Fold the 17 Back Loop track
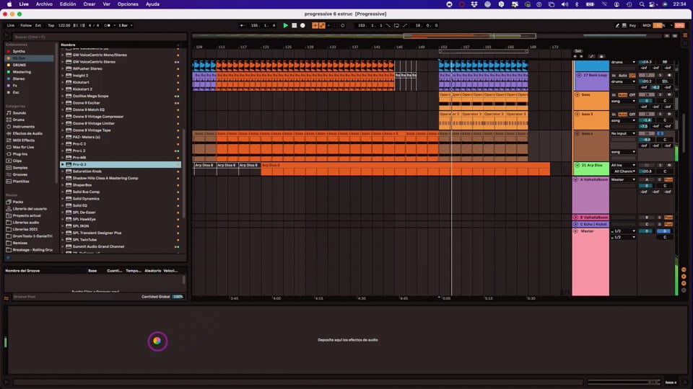Image resolution: width=693 pixels, height=389 pixels. point(579,76)
